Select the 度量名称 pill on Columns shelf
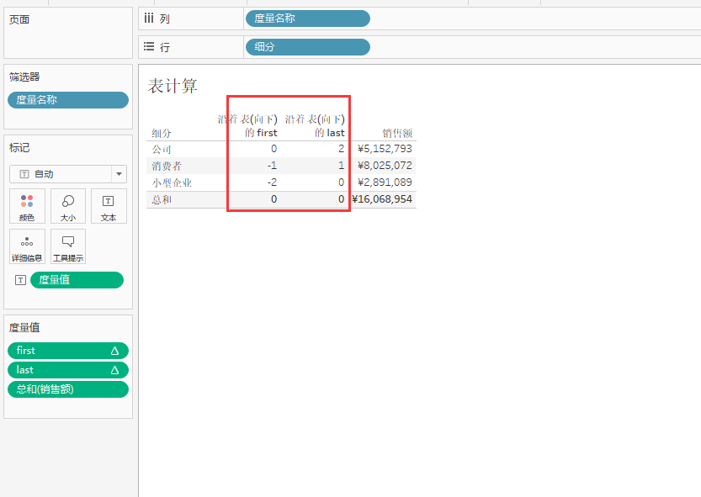This screenshot has height=497, width=701. [308, 19]
